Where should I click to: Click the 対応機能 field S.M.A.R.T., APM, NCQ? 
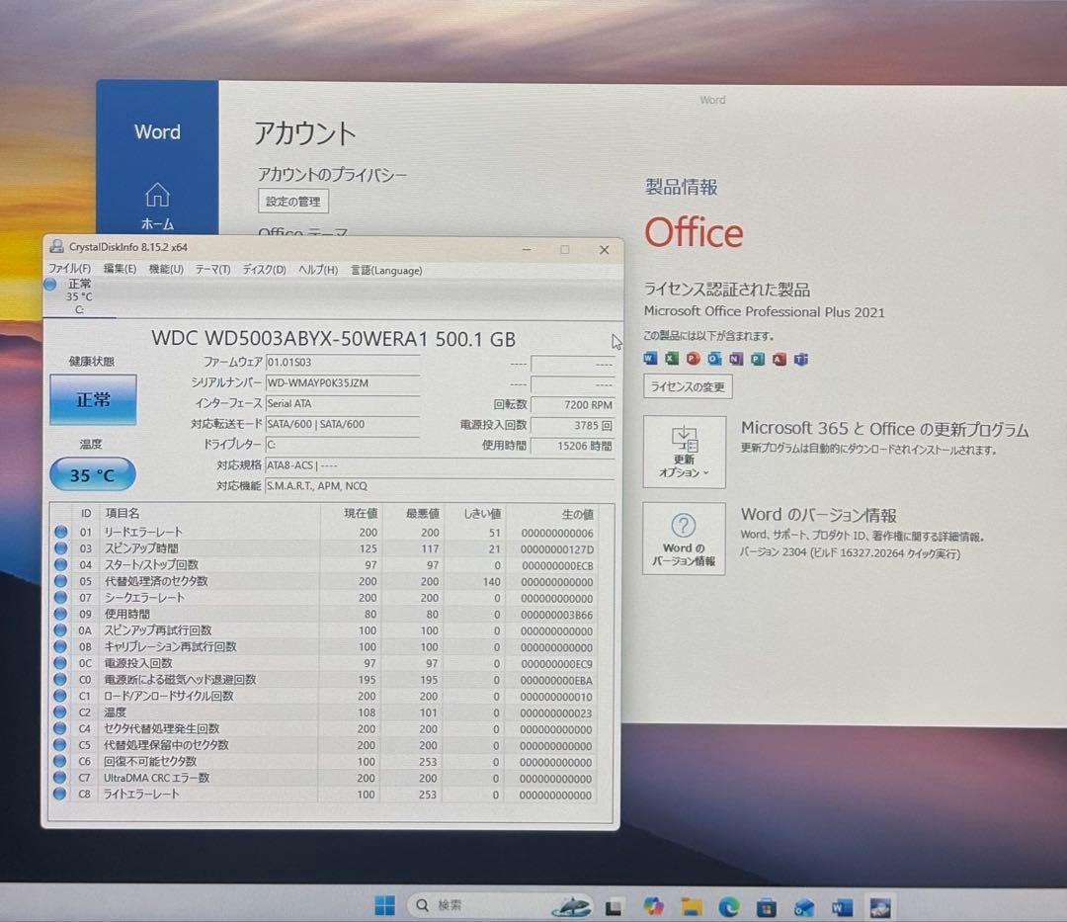tap(440, 486)
